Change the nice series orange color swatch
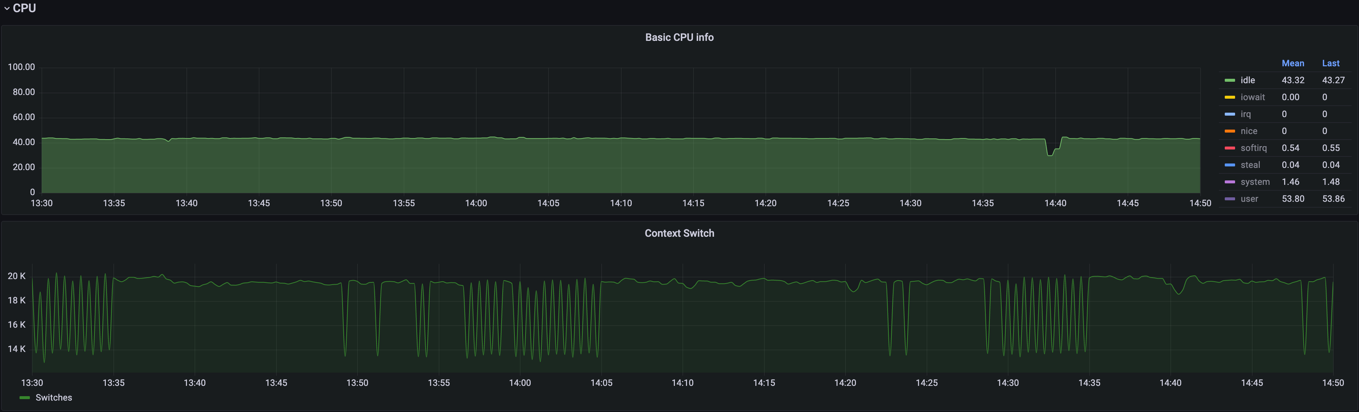Screen dimensions: 1359x412 [1229, 132]
